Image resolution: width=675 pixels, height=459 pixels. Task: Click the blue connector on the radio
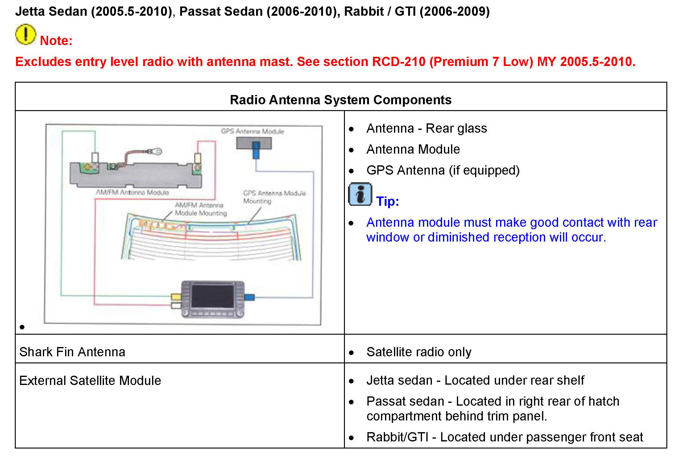[249, 297]
